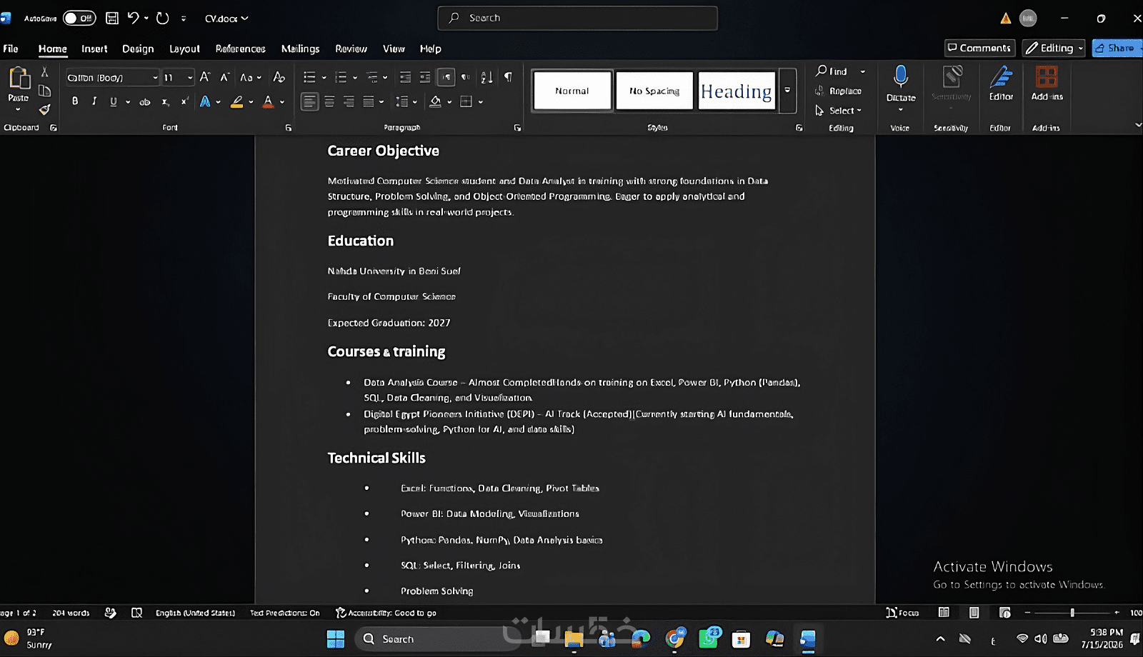This screenshot has height=657, width=1143.
Task: Apply a bullet list
Action: point(309,77)
